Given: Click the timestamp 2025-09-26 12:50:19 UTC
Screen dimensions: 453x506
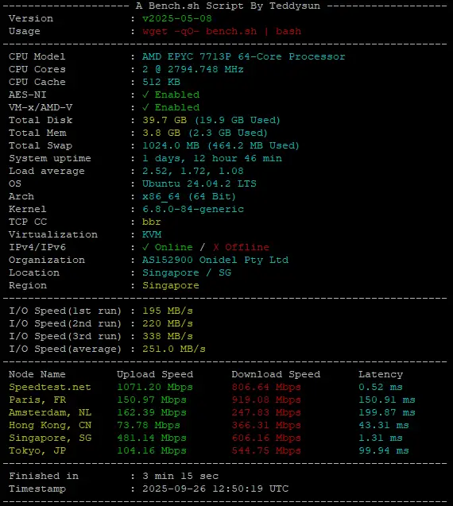Looking at the screenshot, I should 215,489.
